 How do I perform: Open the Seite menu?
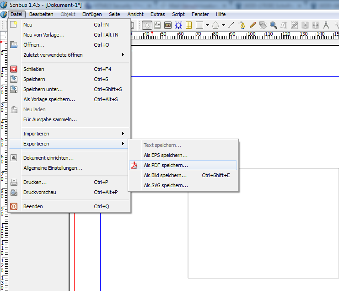114,14
